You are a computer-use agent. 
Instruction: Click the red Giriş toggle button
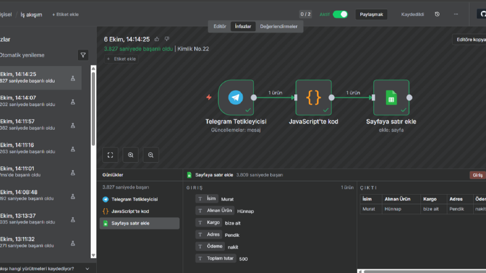coord(477,175)
